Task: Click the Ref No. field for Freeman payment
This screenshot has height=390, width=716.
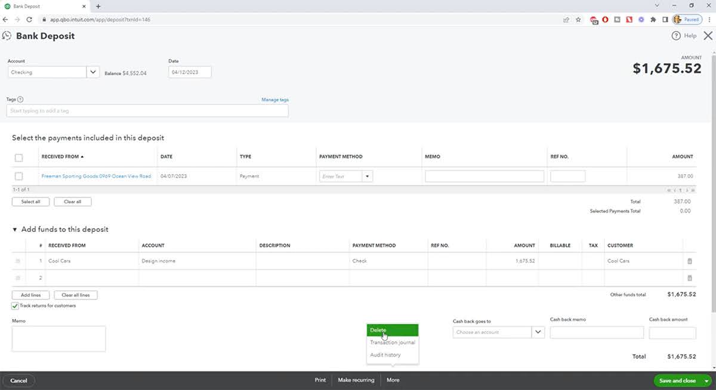Action: coord(567,177)
